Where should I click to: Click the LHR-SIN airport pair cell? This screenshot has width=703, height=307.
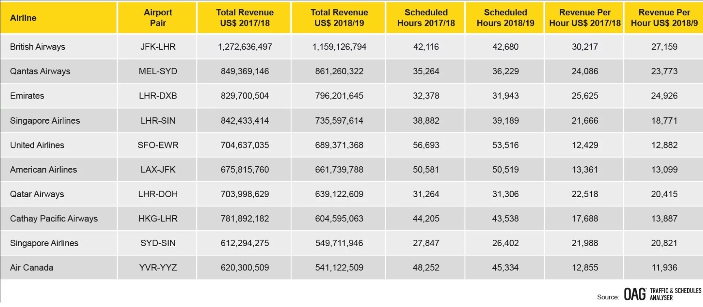pos(158,120)
